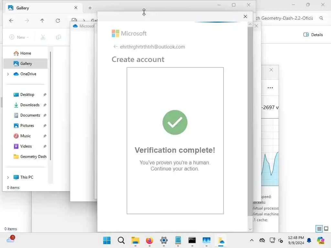Click the pin icon beside Music
The image size is (331, 248).
[45, 136]
